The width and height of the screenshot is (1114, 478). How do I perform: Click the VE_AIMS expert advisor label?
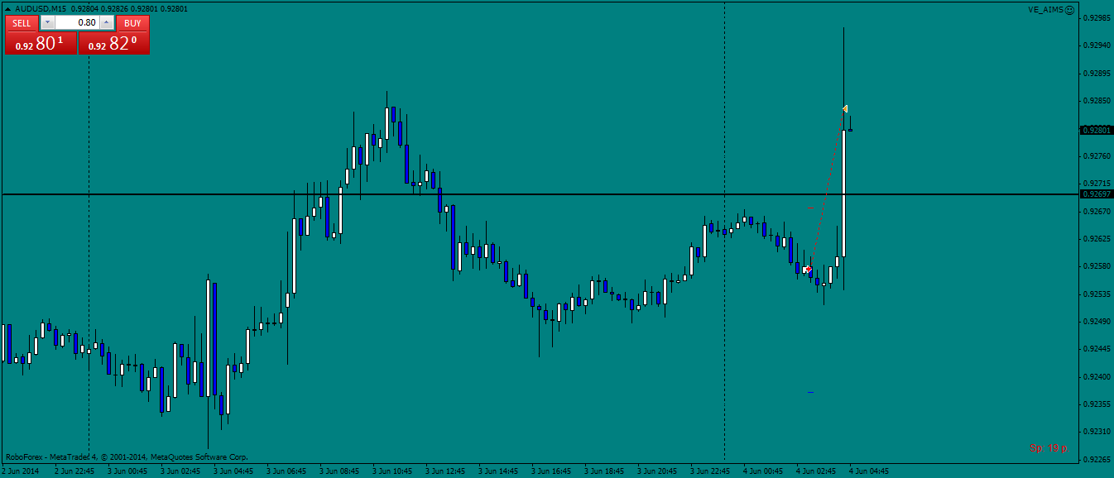[1045, 10]
